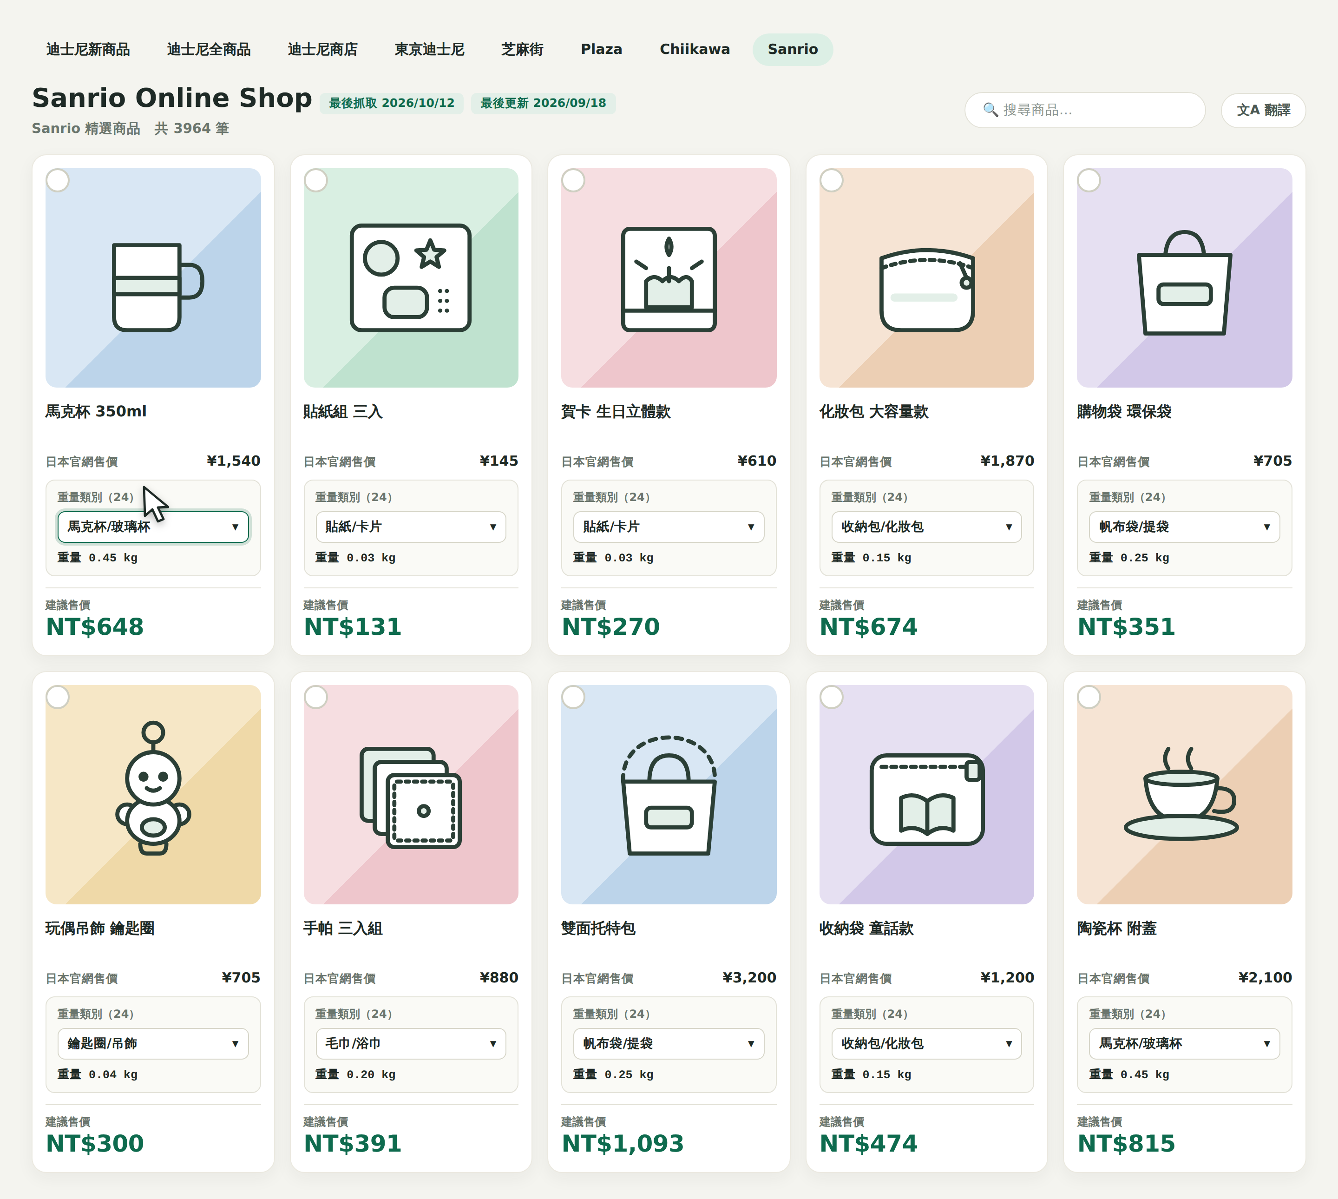
Task: Click the active Sanrio tab
Action: point(792,49)
